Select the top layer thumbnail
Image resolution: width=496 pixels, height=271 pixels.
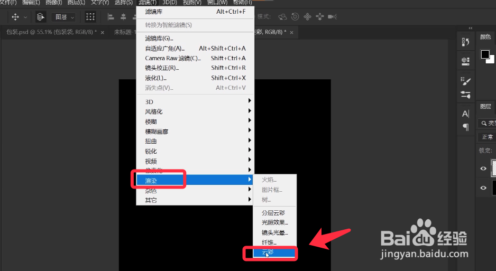(x=493, y=167)
